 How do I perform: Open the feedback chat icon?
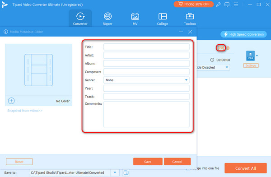pos(227,5)
